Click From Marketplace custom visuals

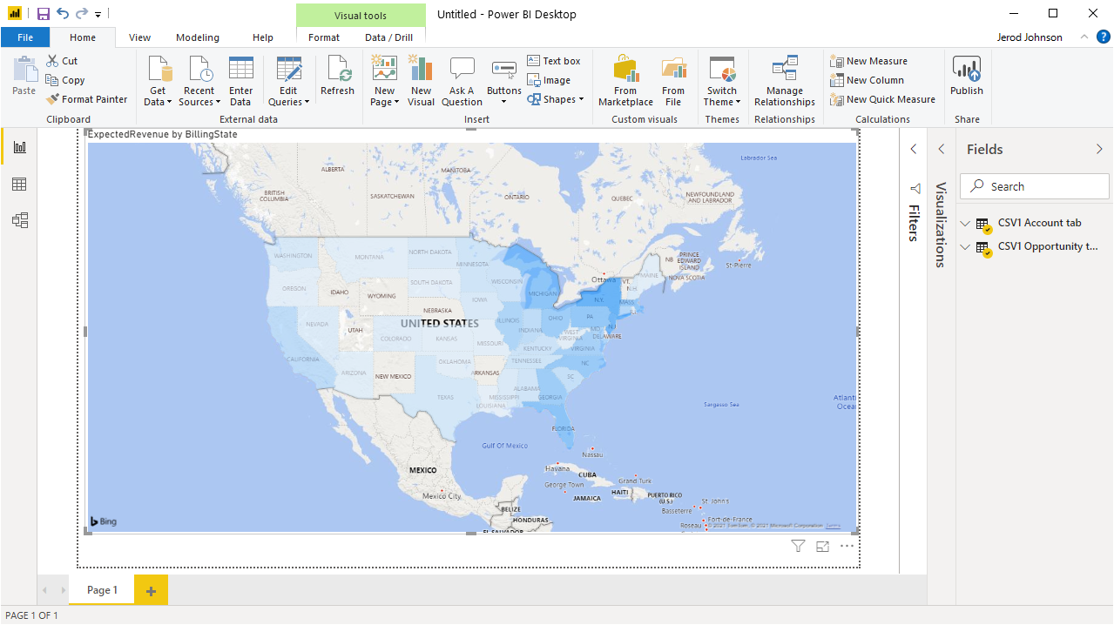point(625,81)
